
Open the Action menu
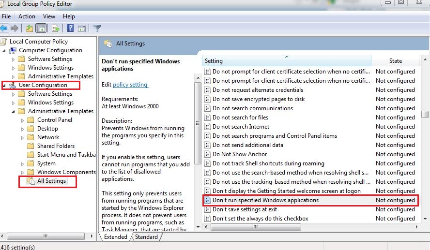click(27, 16)
